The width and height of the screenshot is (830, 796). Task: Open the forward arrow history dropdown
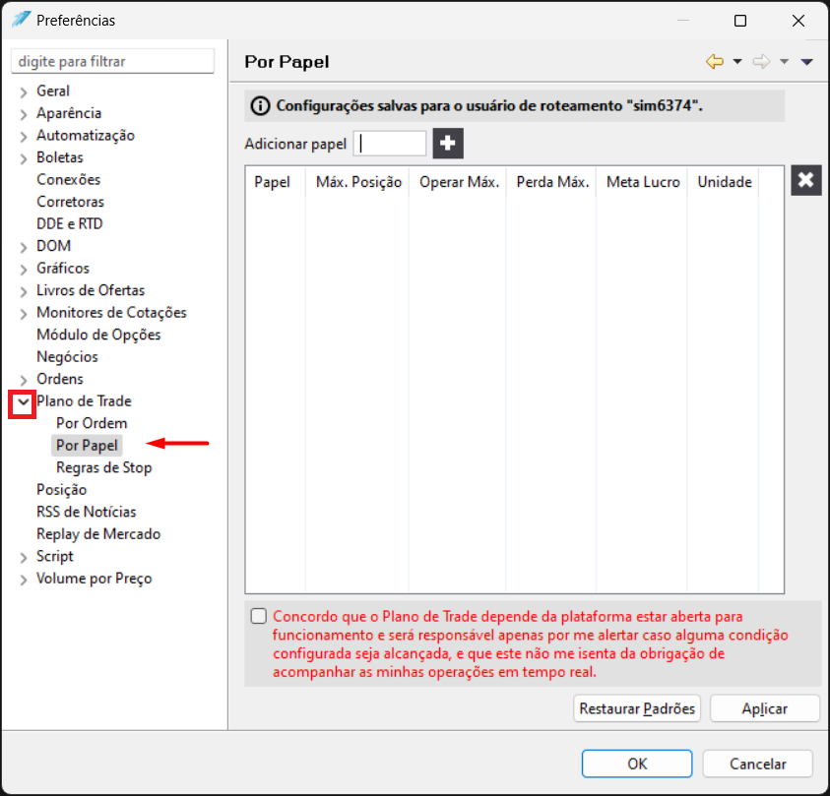[x=784, y=62]
